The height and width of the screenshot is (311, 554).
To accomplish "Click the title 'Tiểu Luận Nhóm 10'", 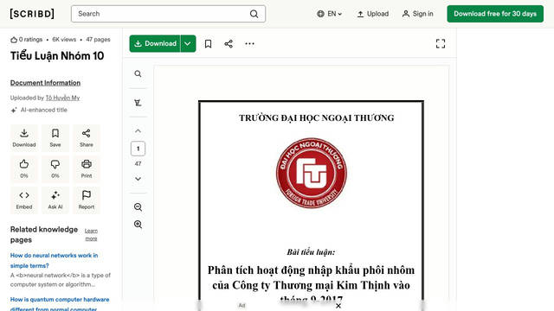I will (57, 55).
